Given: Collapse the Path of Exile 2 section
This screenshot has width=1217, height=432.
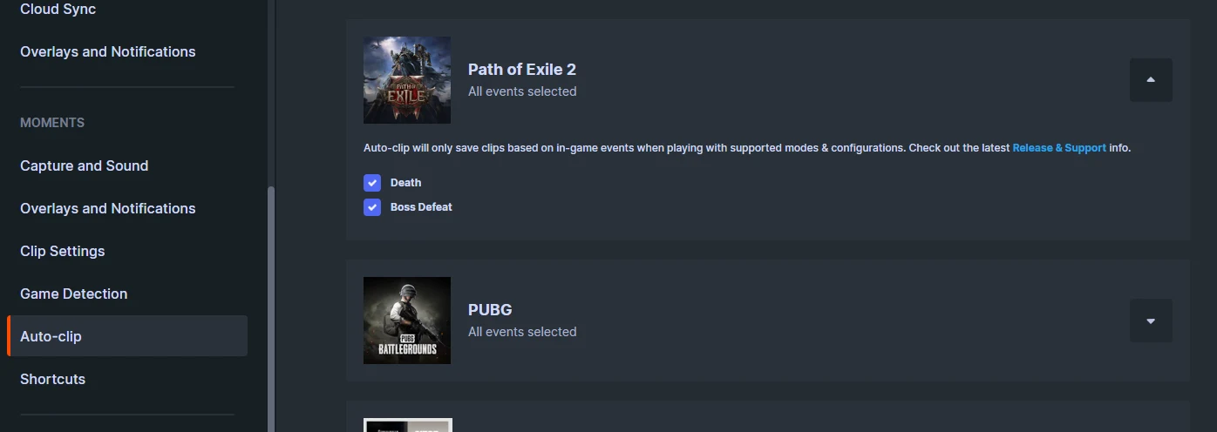Looking at the screenshot, I should tap(1151, 80).
